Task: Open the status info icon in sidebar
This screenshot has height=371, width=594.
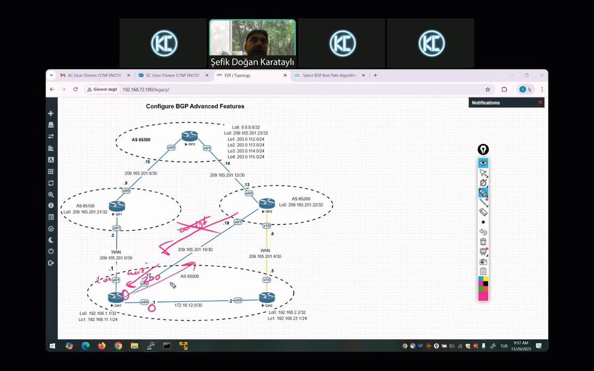Action: click(51, 205)
